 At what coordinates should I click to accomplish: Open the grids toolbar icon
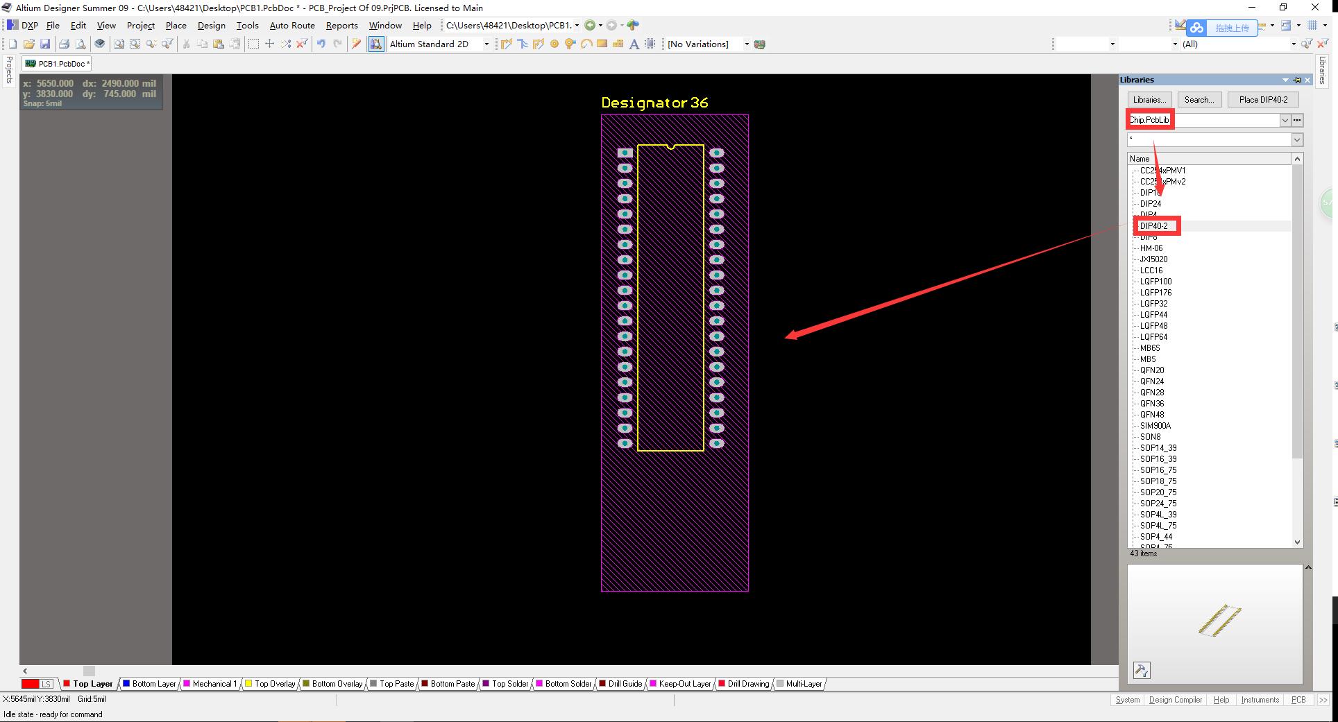(1312, 25)
